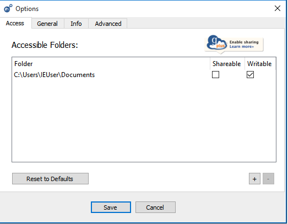Open the Info tab
288x224 pixels.
76,24
